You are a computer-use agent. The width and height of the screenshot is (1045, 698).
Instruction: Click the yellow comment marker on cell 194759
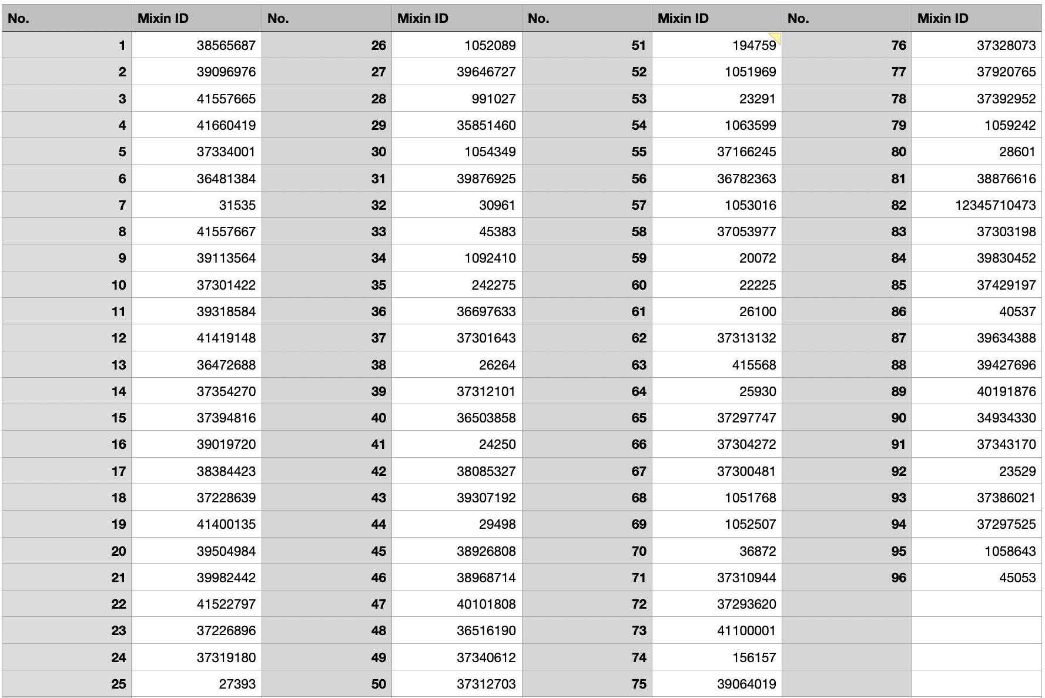(x=776, y=38)
